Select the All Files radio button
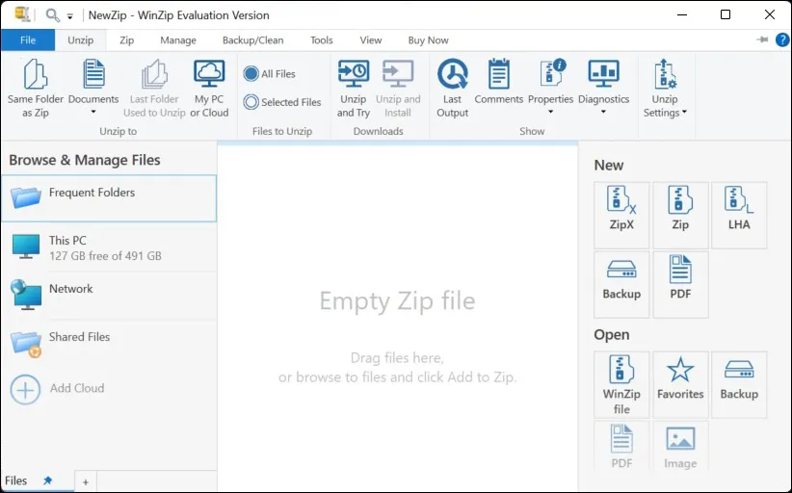 click(x=251, y=74)
